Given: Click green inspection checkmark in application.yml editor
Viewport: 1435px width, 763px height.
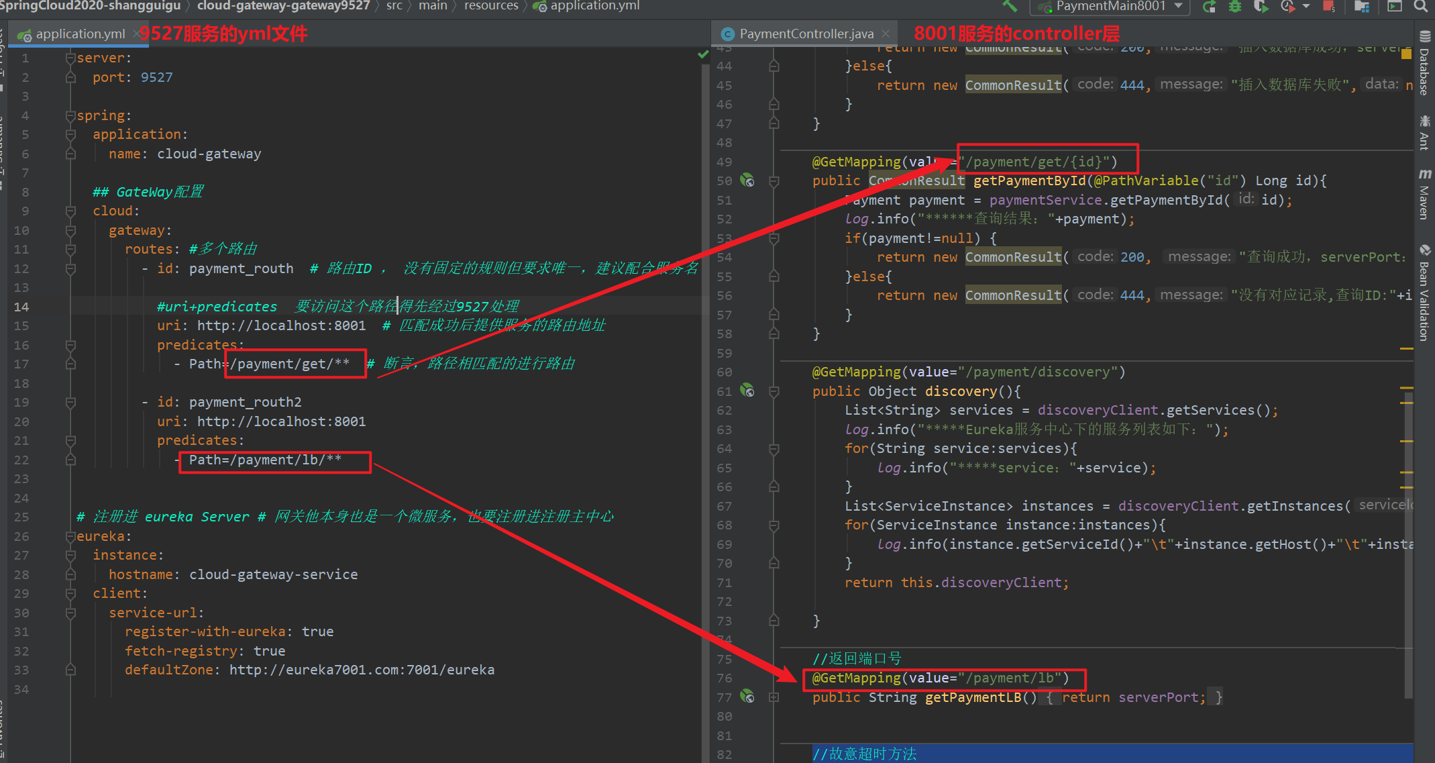Looking at the screenshot, I should tap(703, 54).
